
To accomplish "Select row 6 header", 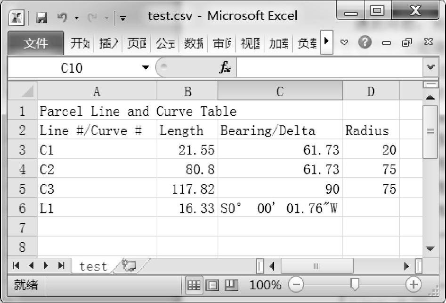I will tap(23, 208).
